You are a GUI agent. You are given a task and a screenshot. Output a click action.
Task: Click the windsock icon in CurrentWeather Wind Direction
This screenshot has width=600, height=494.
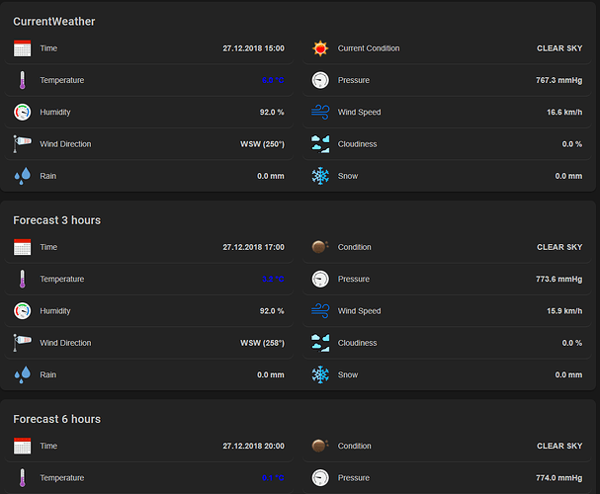pos(23,144)
